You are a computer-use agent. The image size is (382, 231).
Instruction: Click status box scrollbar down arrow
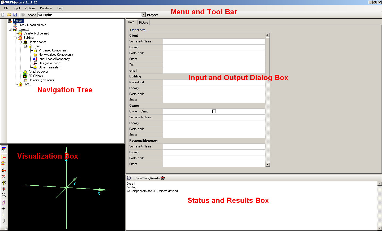(380, 228)
